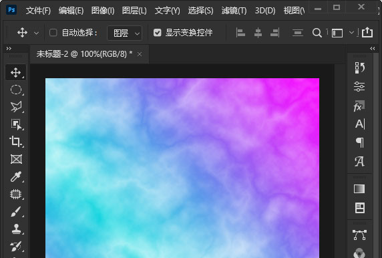The image size is (382, 258).
Task: Enable the 自动选择 checkbox
Action: 53,33
